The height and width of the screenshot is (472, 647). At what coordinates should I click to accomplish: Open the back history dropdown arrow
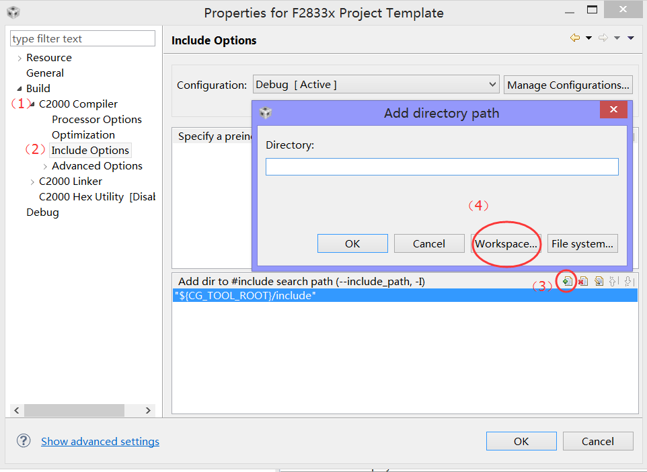[x=588, y=38]
